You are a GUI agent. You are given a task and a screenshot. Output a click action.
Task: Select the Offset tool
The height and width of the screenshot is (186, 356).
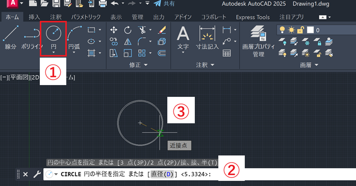pyautogui.click(x=162, y=53)
